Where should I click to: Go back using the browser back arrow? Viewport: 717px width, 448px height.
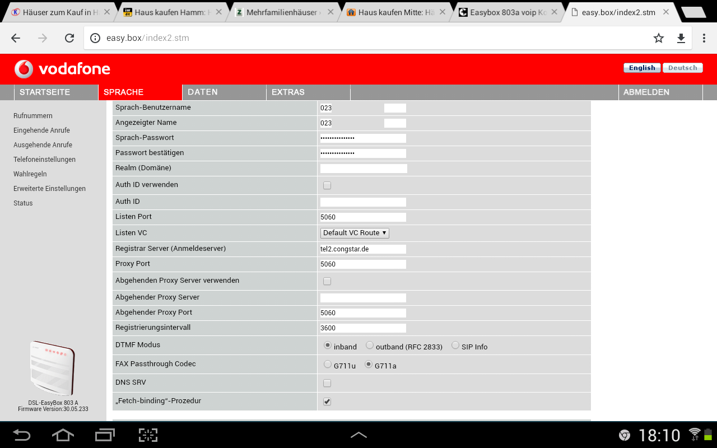coord(16,38)
